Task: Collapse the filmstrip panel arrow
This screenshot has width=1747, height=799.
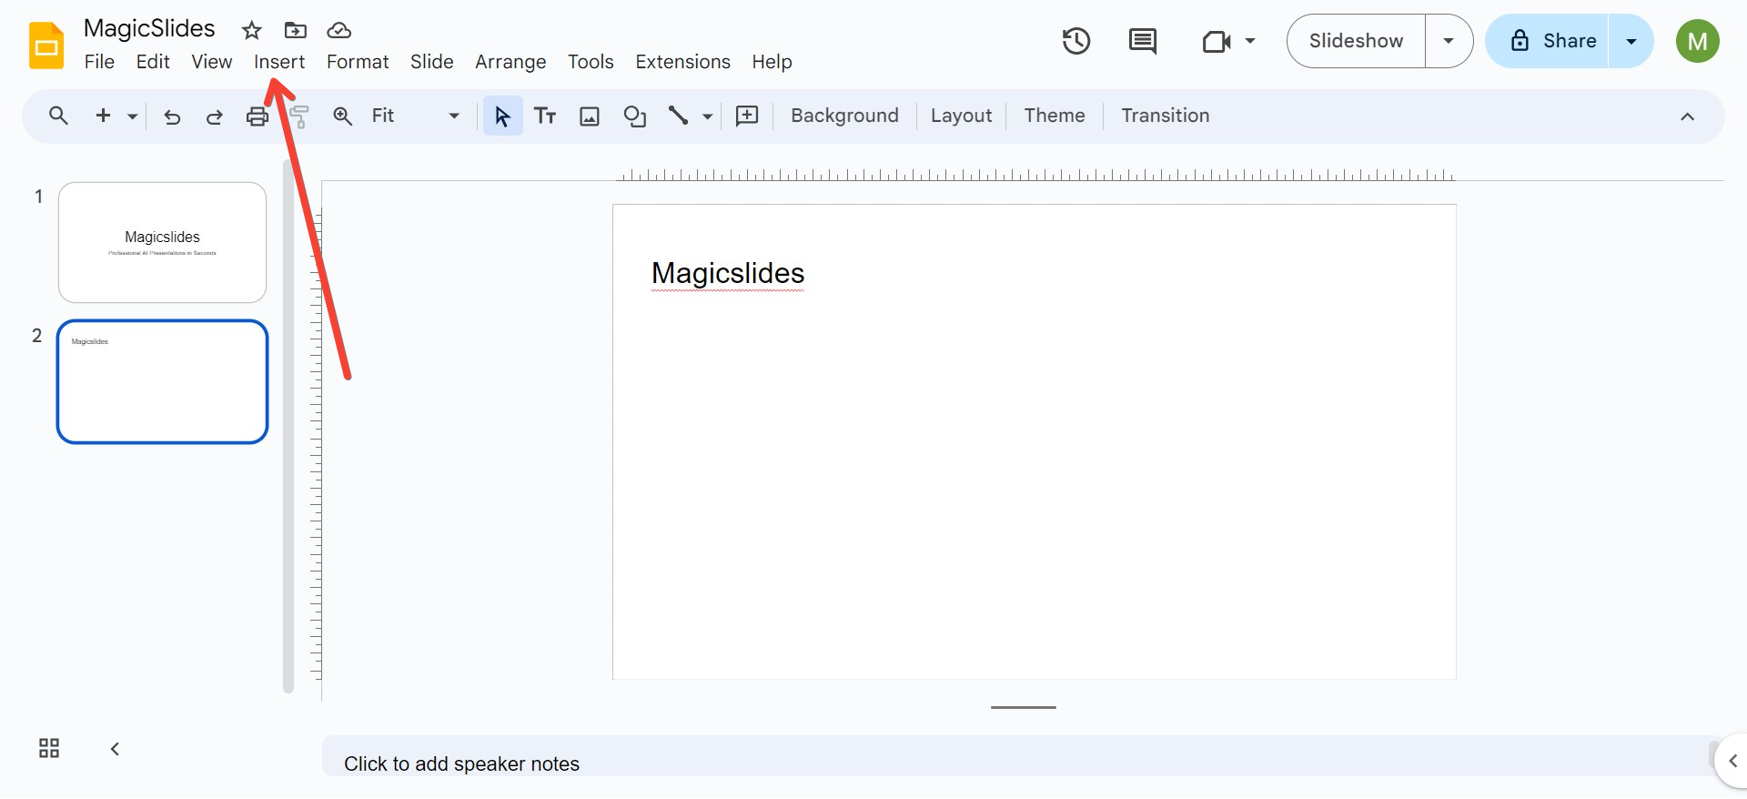Action: pyautogui.click(x=115, y=748)
